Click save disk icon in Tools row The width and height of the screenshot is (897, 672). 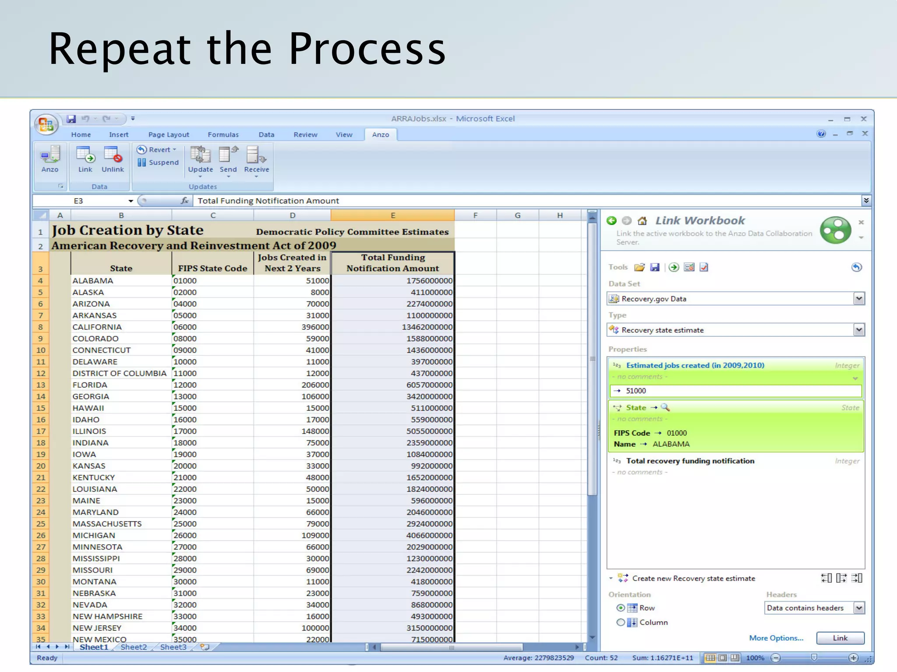point(655,267)
